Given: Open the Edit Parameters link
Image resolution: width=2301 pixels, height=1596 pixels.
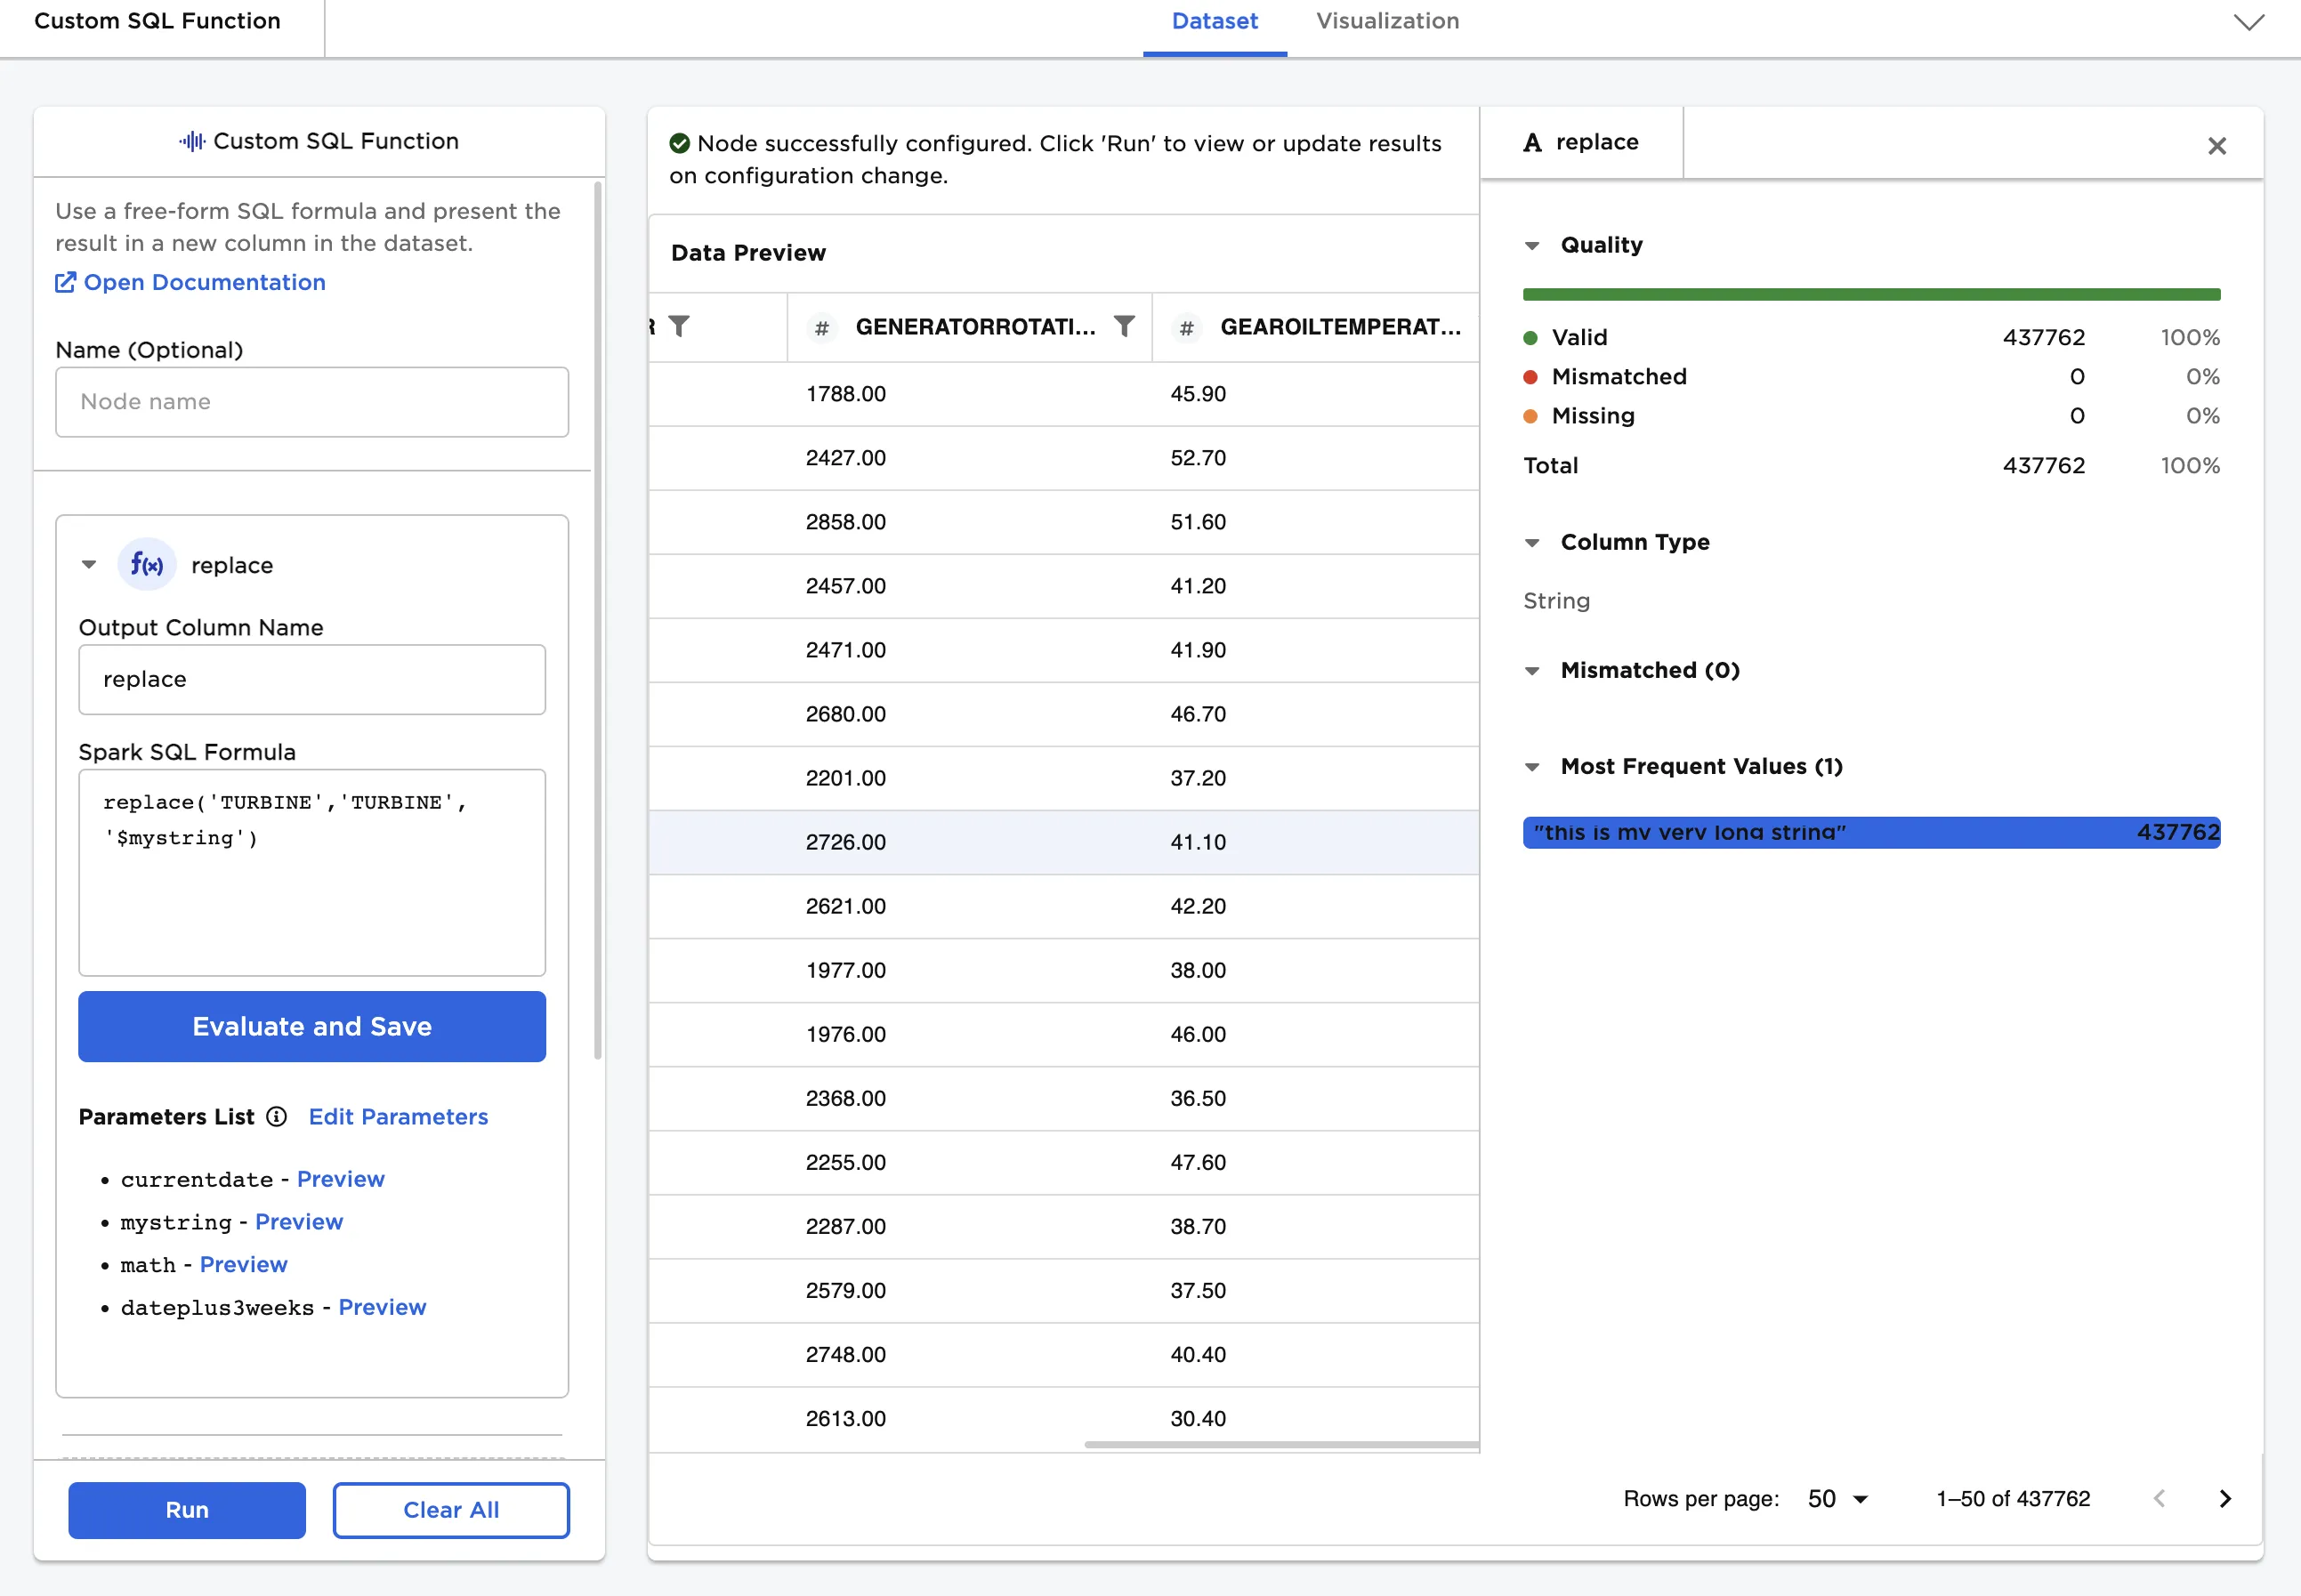Looking at the screenshot, I should coord(398,1117).
